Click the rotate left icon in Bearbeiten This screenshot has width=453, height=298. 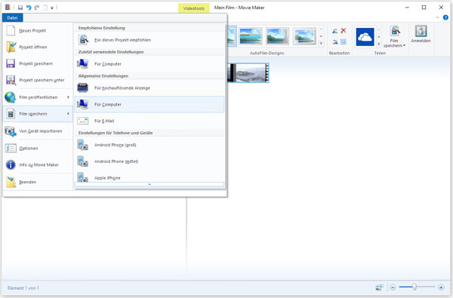tap(334, 31)
